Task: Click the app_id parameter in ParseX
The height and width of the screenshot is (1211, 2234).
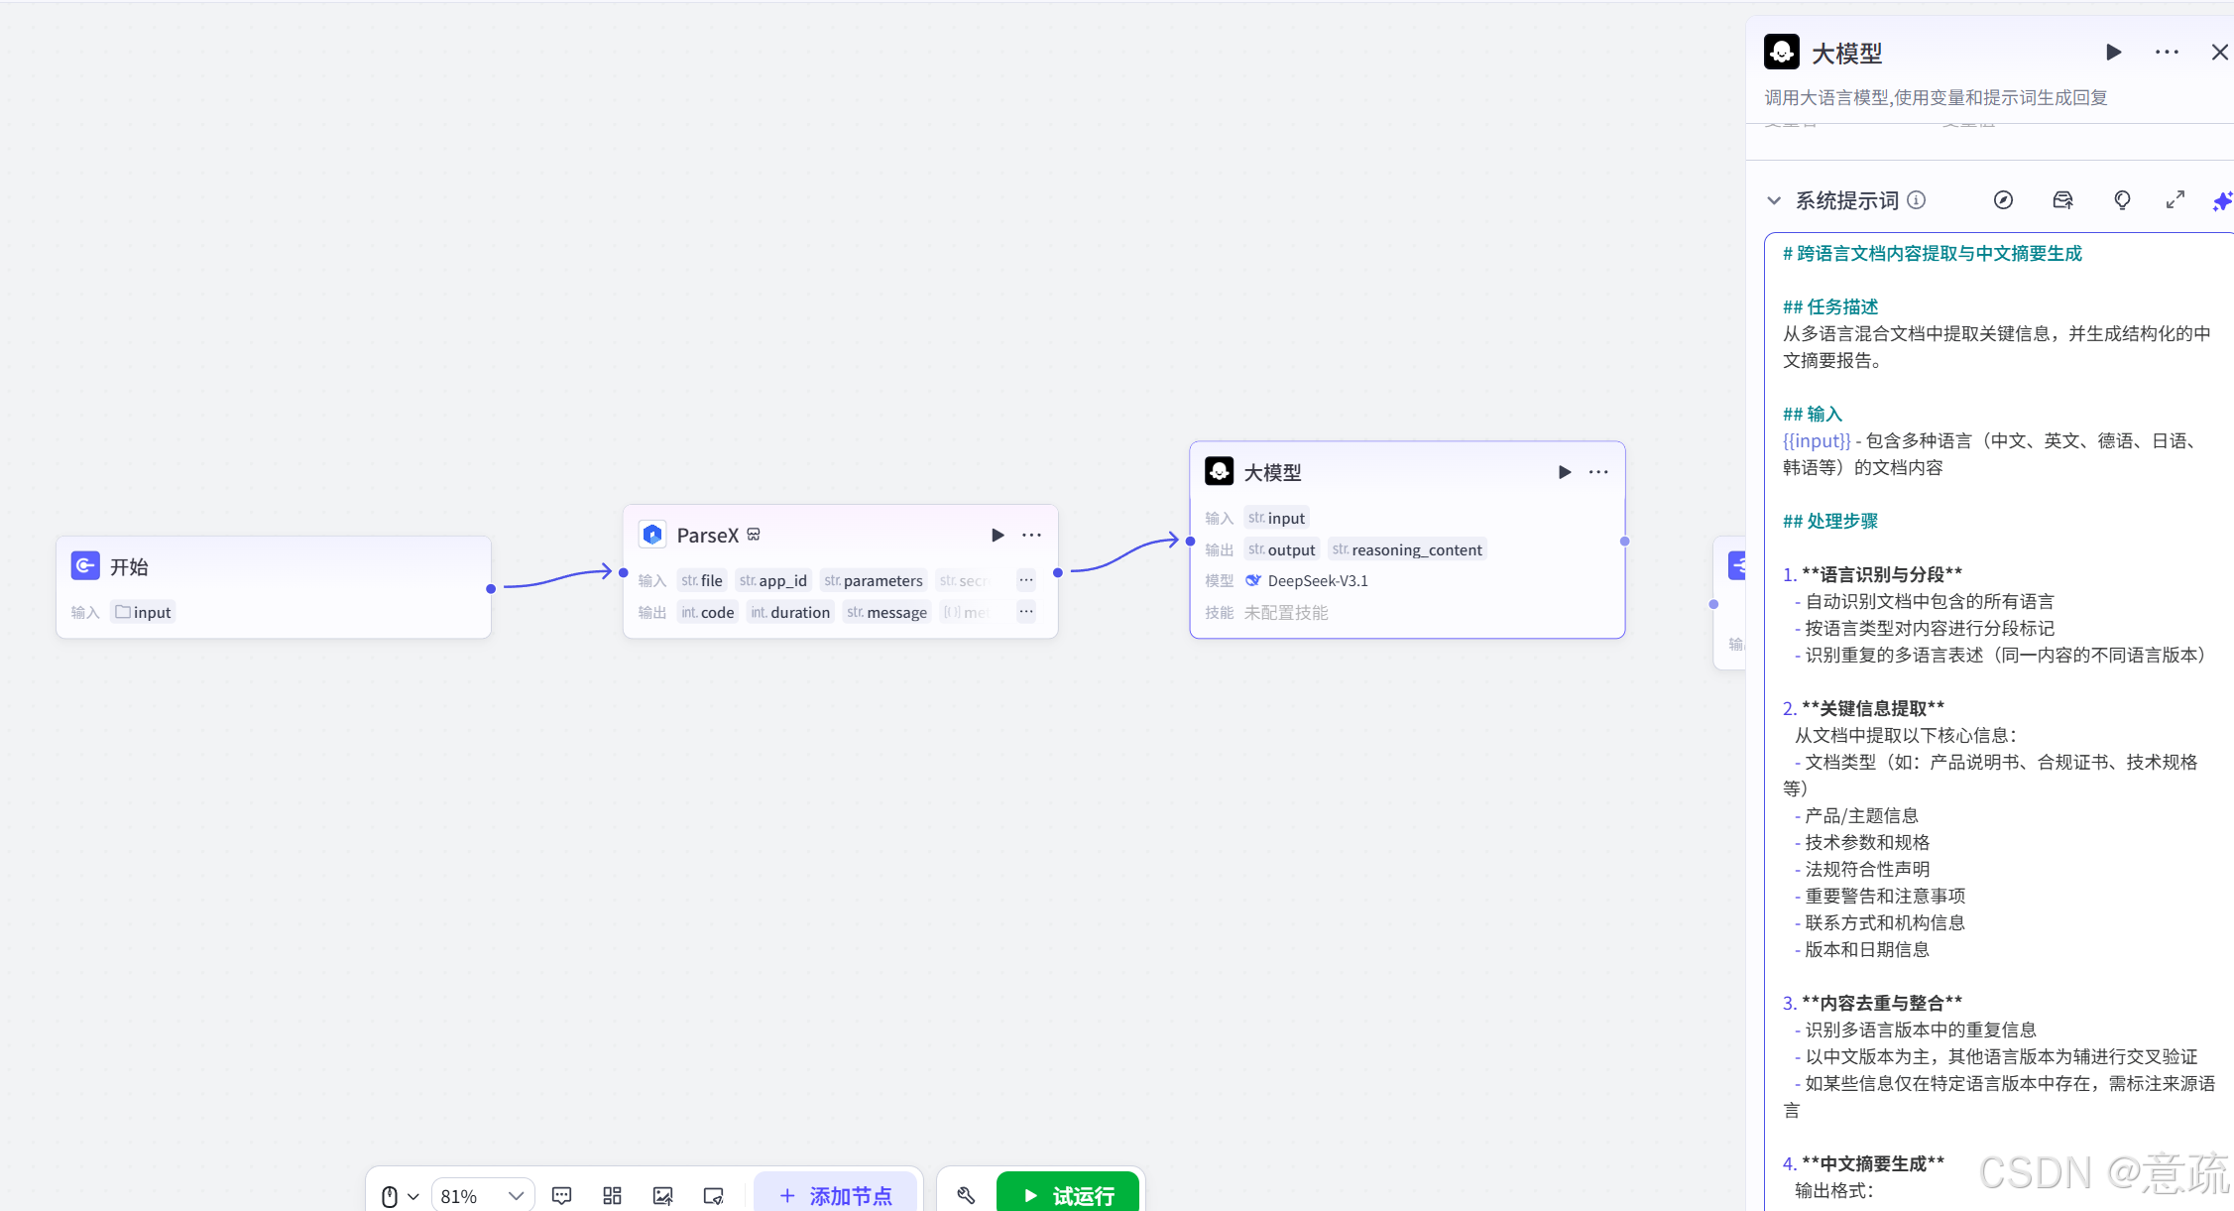Action: click(773, 580)
